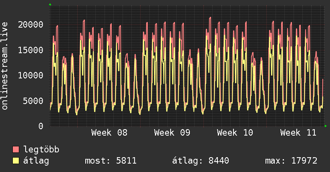Click the Week 11 axis label
Screen dimensions: 330x172
[298, 133]
